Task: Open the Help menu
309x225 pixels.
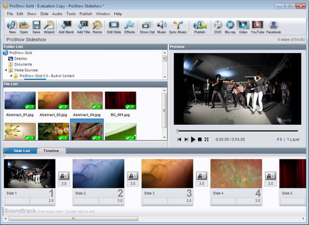Action: click(x=118, y=14)
